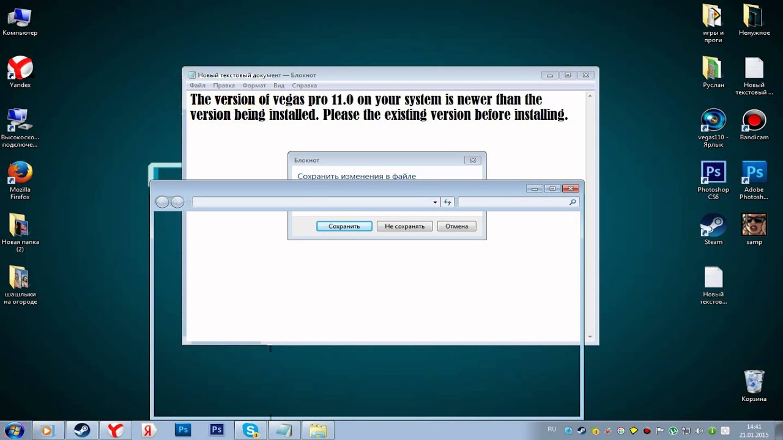Click the Action Center flag tray icon
The image size is (783, 440).
(659, 431)
